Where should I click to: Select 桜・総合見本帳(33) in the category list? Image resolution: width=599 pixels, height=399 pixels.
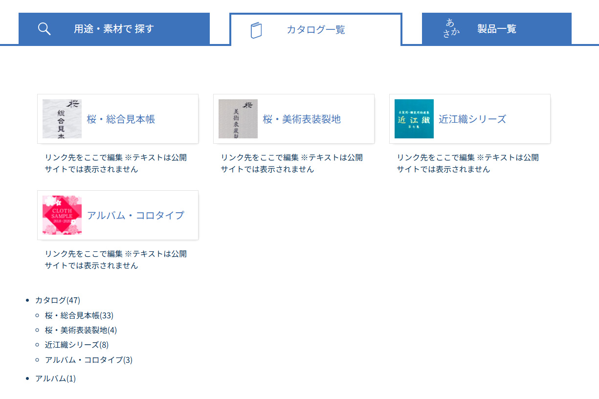coord(79,315)
